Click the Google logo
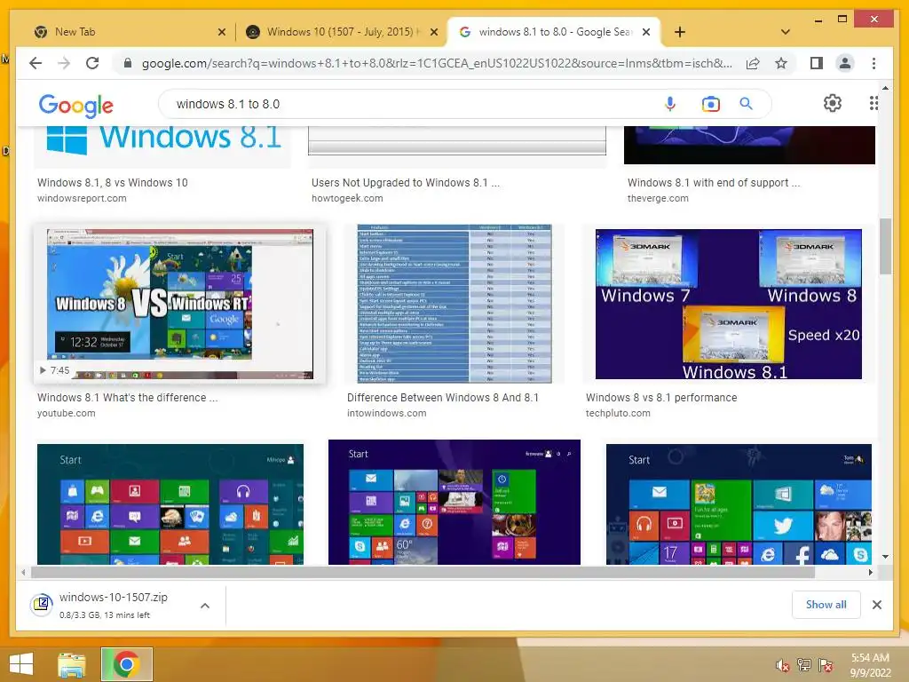The height and width of the screenshot is (682, 909). 76,106
